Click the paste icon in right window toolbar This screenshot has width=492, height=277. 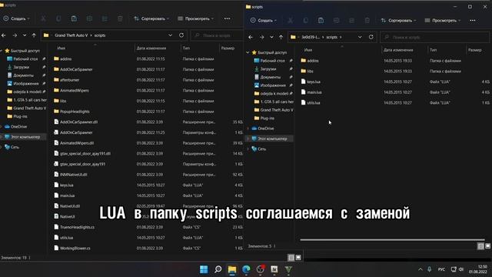[321, 21]
